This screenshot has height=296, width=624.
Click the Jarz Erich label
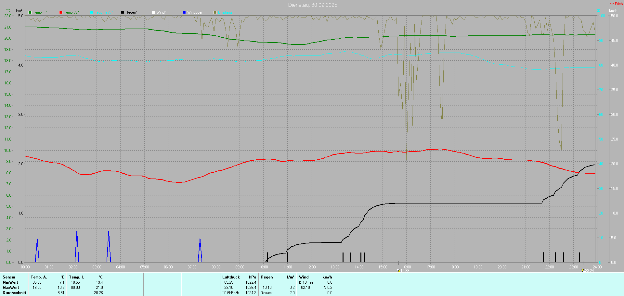615,4
